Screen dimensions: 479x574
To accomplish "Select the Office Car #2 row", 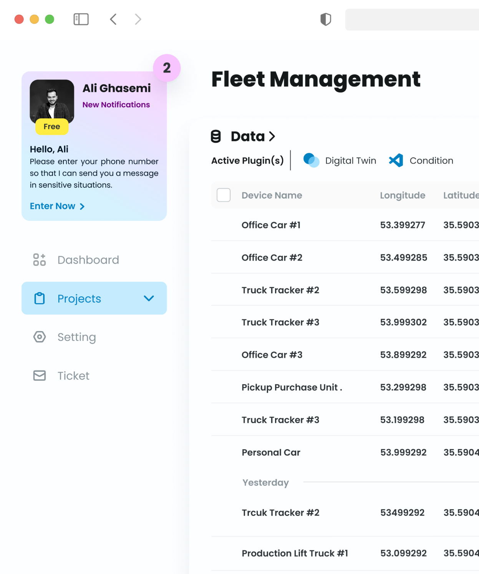I will [x=345, y=257].
